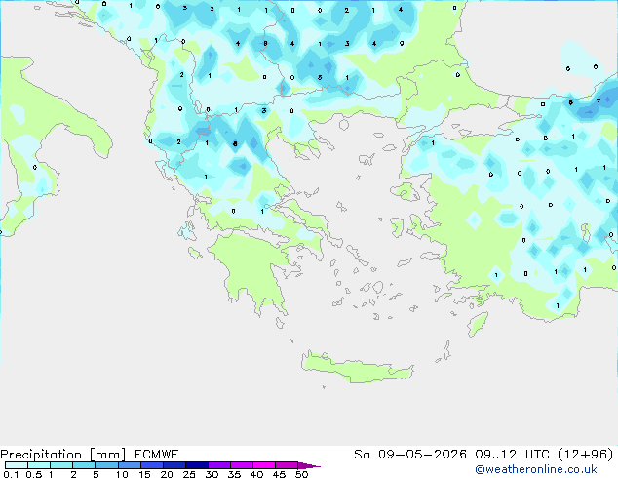Click the legend label '50'
This screenshot has width=618, height=478.
(302, 474)
